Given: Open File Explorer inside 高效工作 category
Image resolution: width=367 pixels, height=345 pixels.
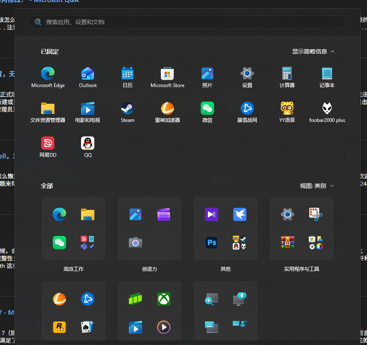Looking at the screenshot, I should click(x=88, y=214).
